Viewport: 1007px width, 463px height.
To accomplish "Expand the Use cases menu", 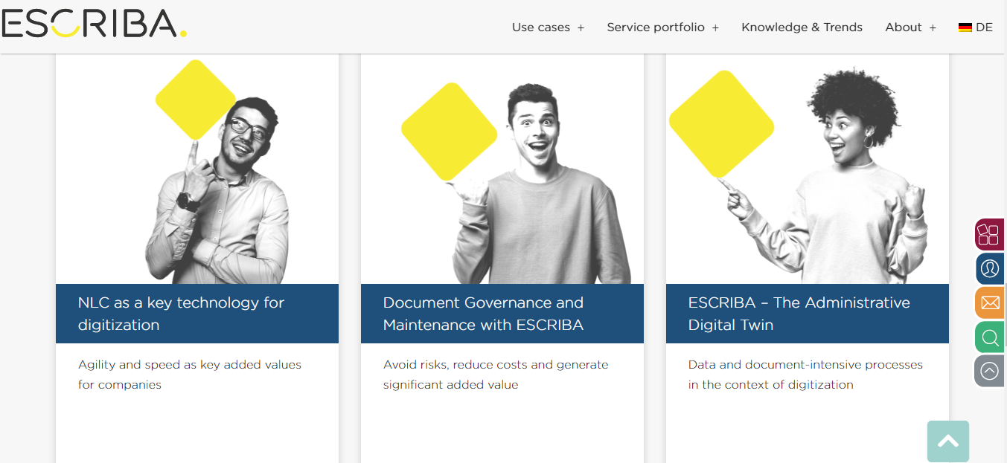I will (548, 27).
